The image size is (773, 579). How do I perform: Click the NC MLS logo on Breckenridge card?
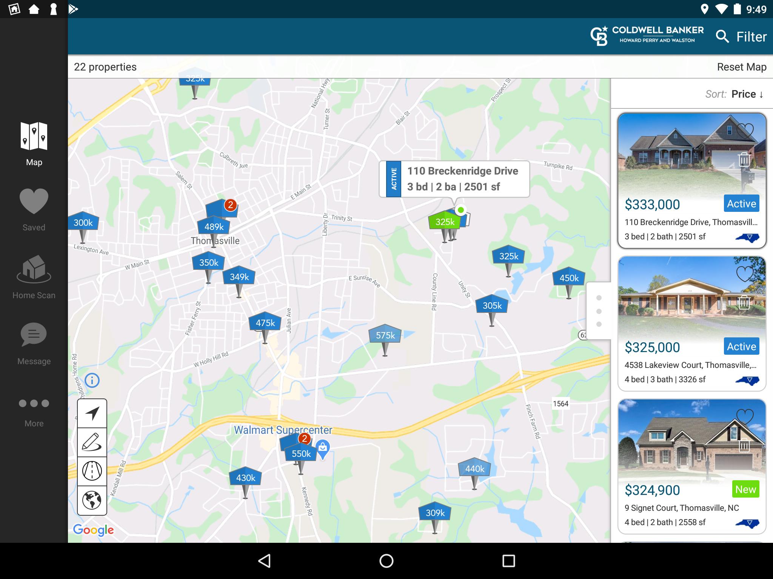point(747,237)
